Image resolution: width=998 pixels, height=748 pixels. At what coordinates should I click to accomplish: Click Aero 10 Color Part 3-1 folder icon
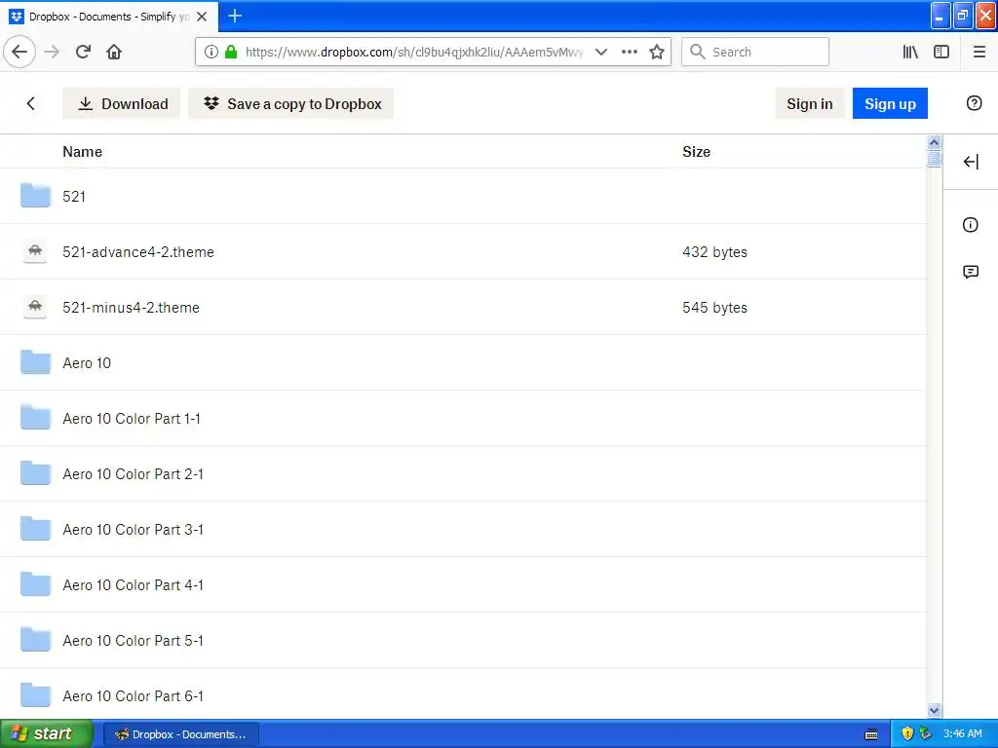tap(35, 529)
